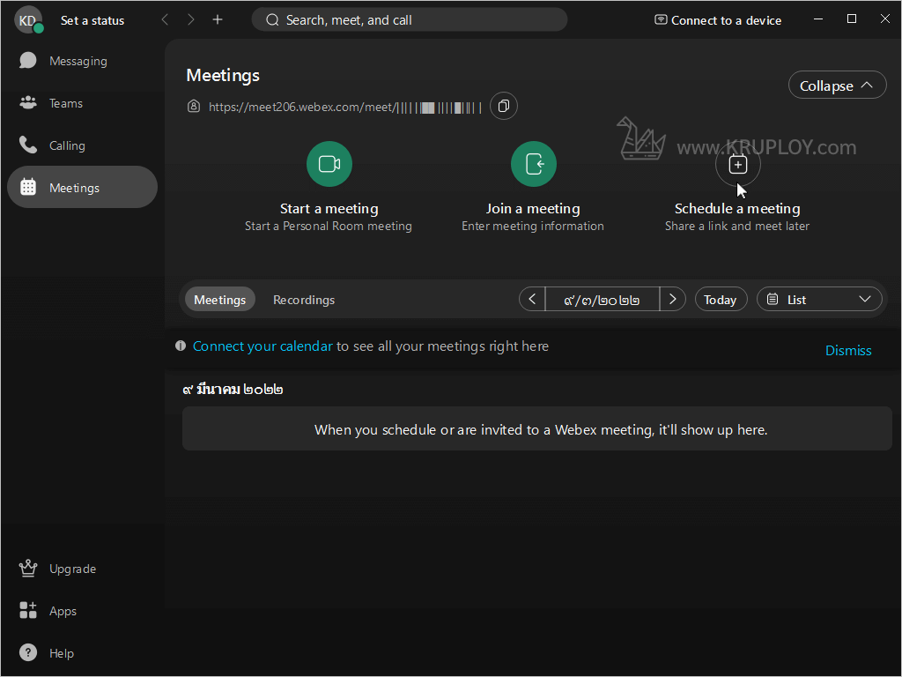Click the Join a meeting icon
Screen dimensions: 902x677
pyautogui.click(x=533, y=164)
